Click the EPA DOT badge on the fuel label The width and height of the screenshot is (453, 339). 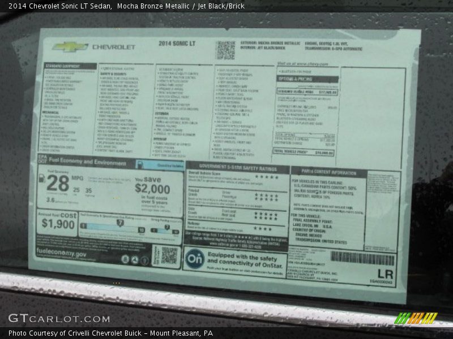42,160
